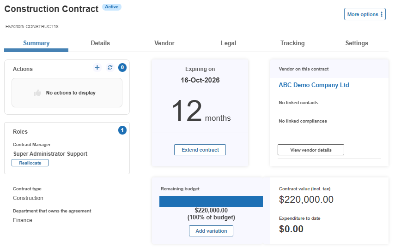The height and width of the screenshot is (247, 395).
Task: Open ABC Demo Company Ltd link
Action: [x=314, y=85]
